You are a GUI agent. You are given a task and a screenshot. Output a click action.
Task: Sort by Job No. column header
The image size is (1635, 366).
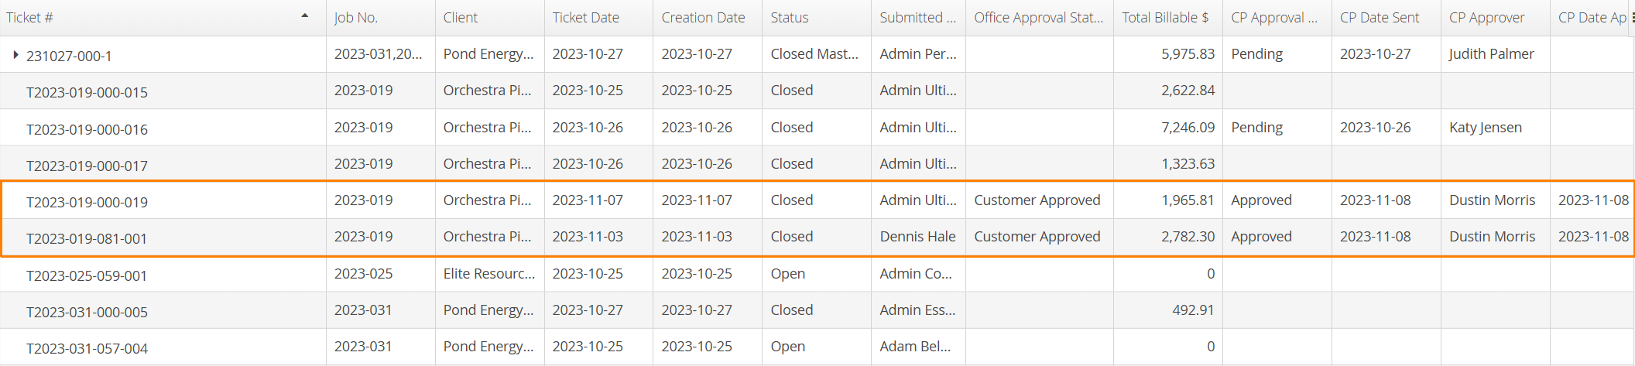356,18
